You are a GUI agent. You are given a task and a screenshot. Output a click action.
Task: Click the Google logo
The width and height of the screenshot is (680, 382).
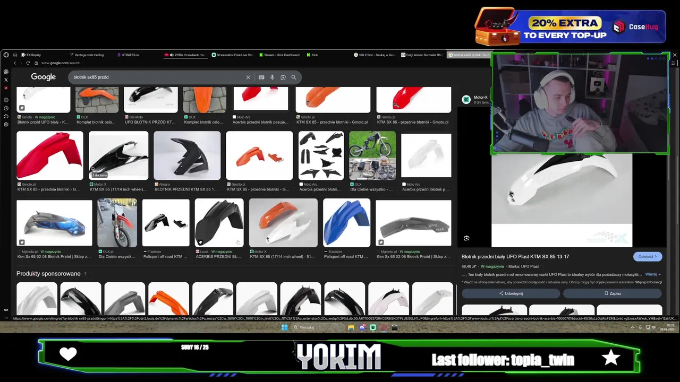(43, 77)
